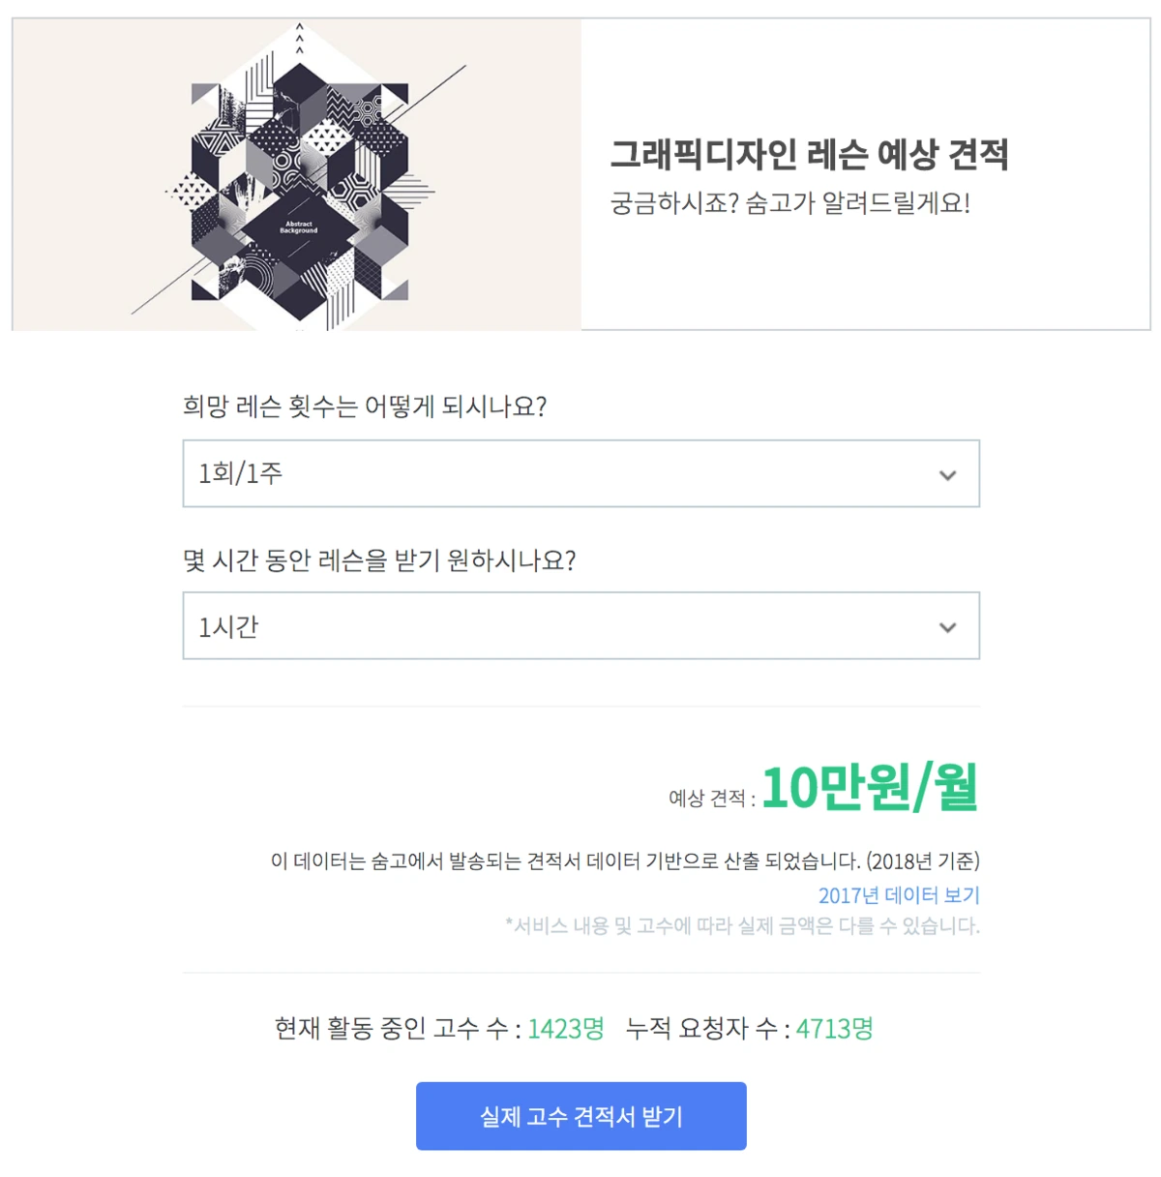Click the service disclaimer text about actual price differences
This screenshot has width=1161, height=1177.
click(741, 925)
